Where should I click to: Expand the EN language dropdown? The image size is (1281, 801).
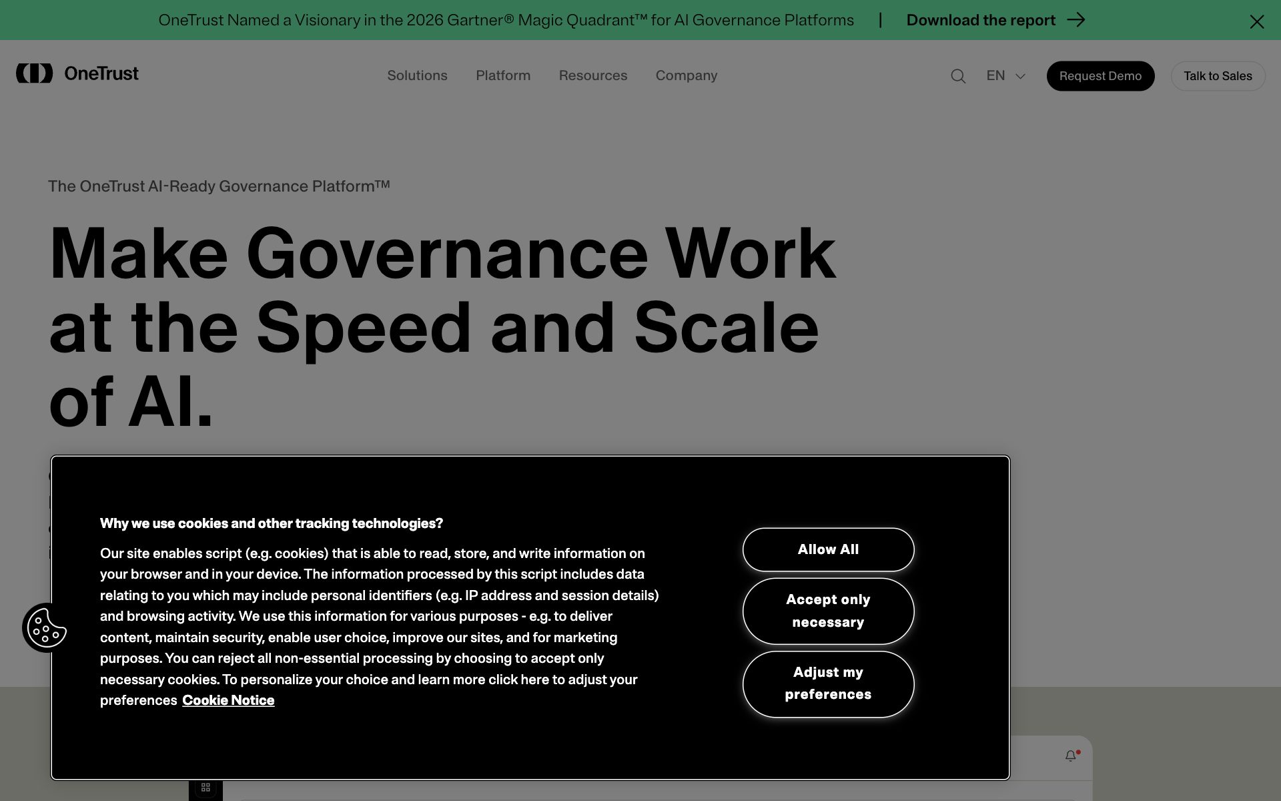pyautogui.click(x=1005, y=76)
